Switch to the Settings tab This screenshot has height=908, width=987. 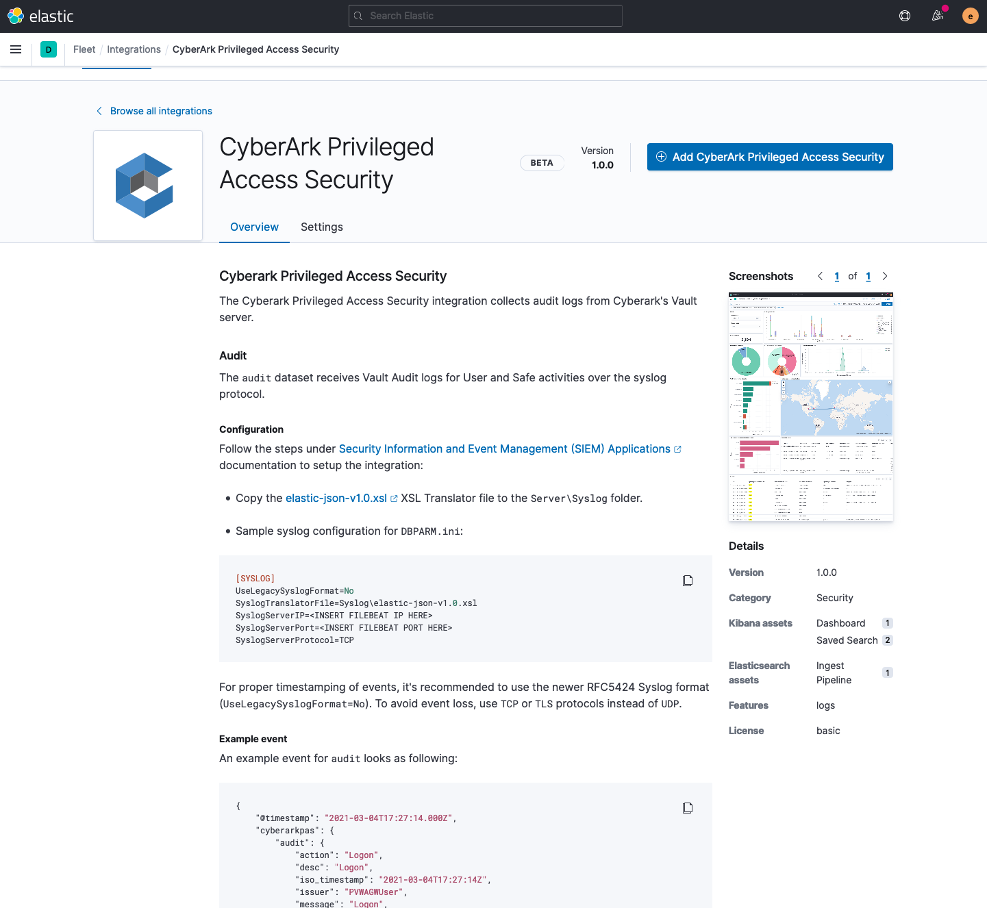pyautogui.click(x=322, y=227)
